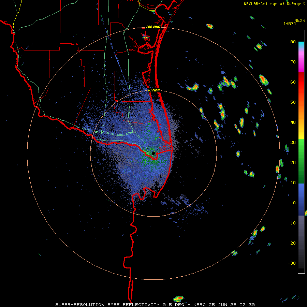Click the 60 value on the dBZ scale
Viewport: 307px width, 307px height.
coord(293,82)
